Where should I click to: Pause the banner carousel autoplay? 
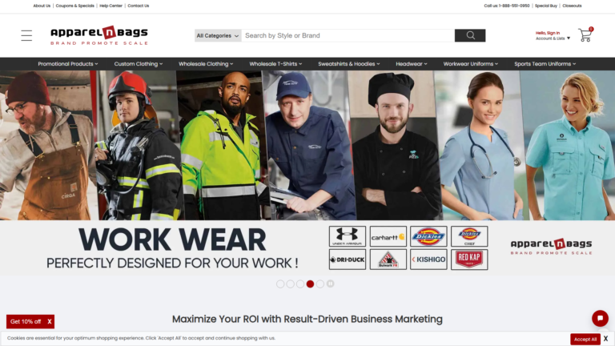point(330,284)
